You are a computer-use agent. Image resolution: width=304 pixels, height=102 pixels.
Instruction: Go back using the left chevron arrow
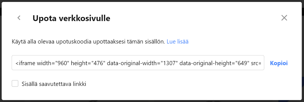[x=19, y=18]
